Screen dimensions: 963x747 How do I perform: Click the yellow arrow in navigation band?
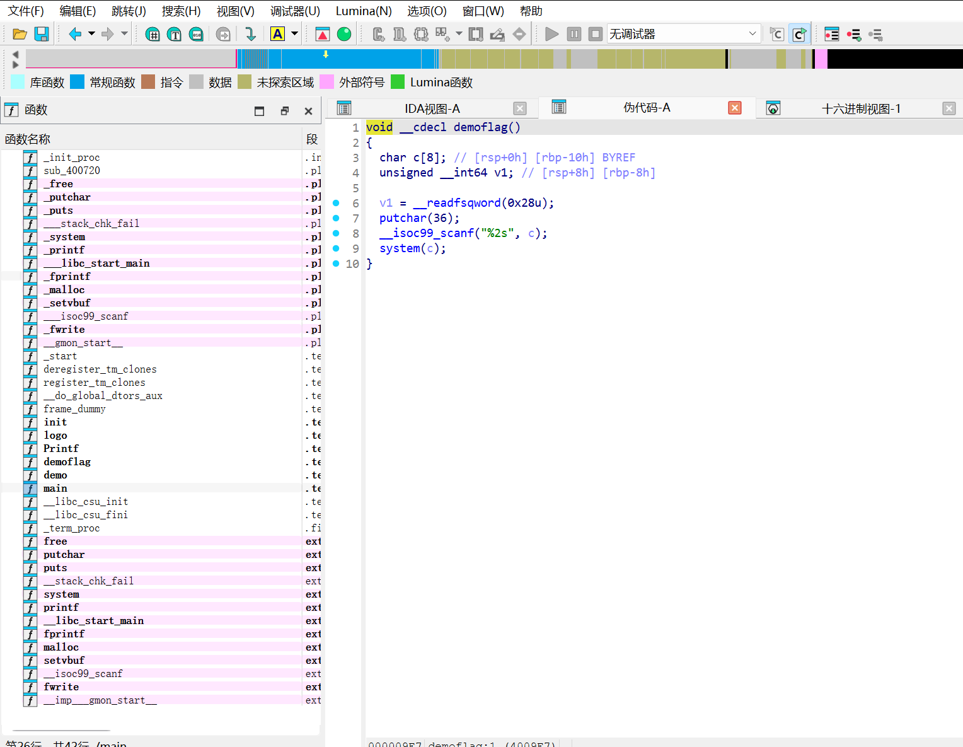pos(326,55)
